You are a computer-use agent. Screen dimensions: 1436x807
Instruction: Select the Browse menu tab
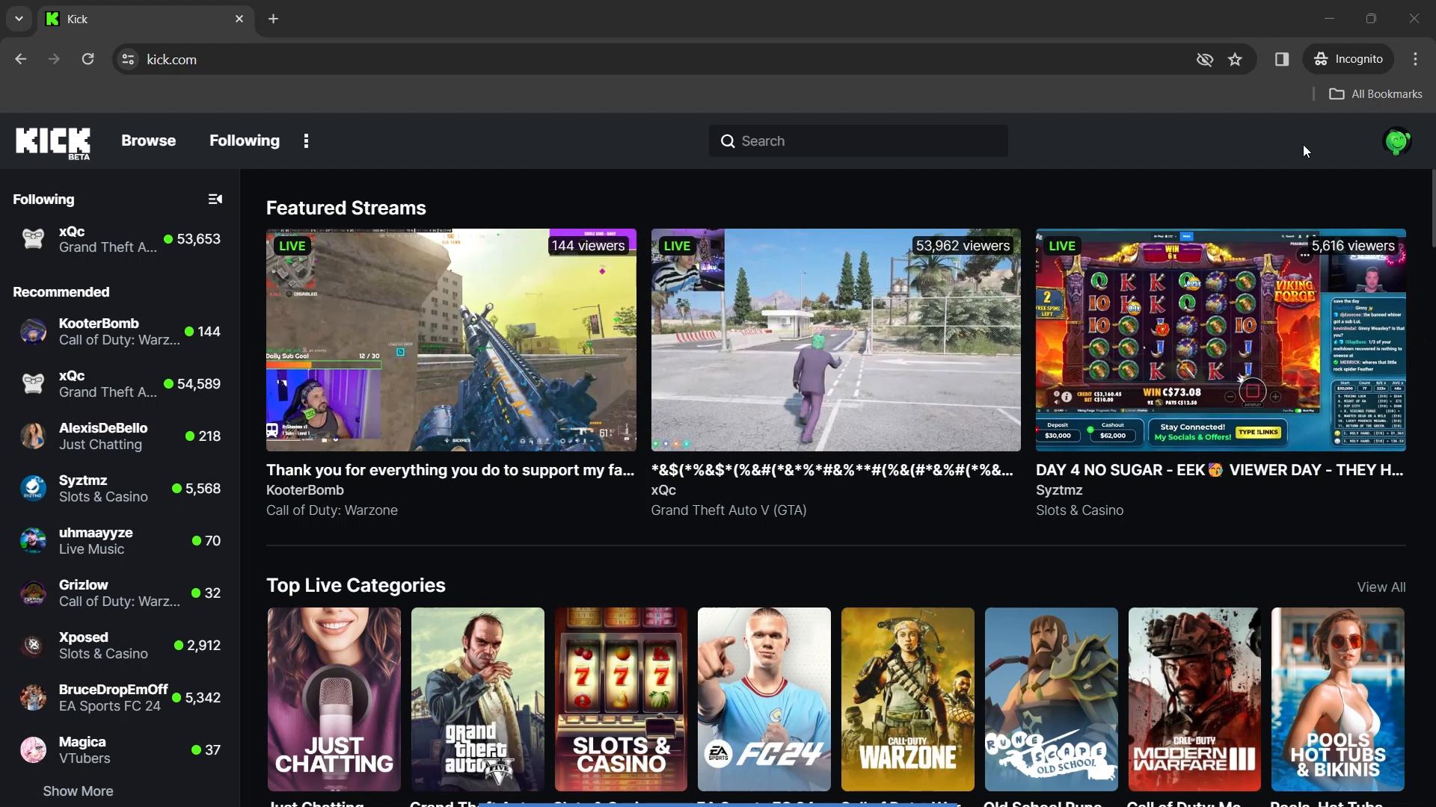(x=148, y=141)
